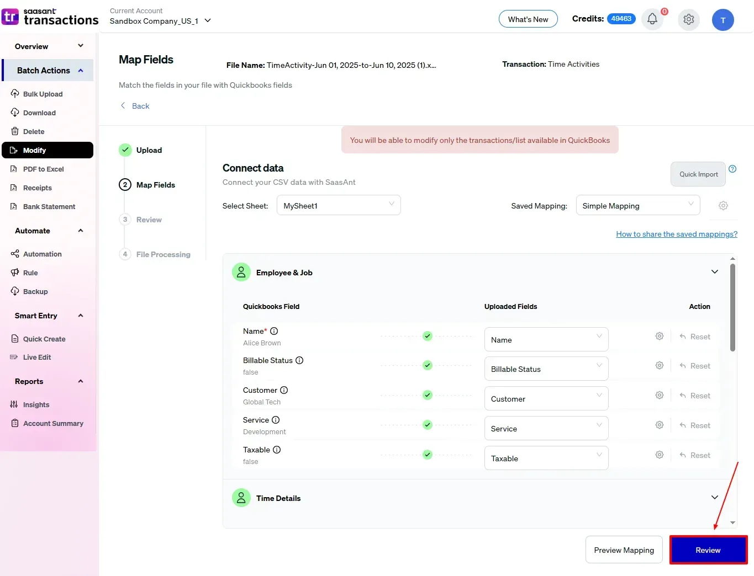
Task: Open the Billable Status uploaded field dropdown
Action: 546,369
